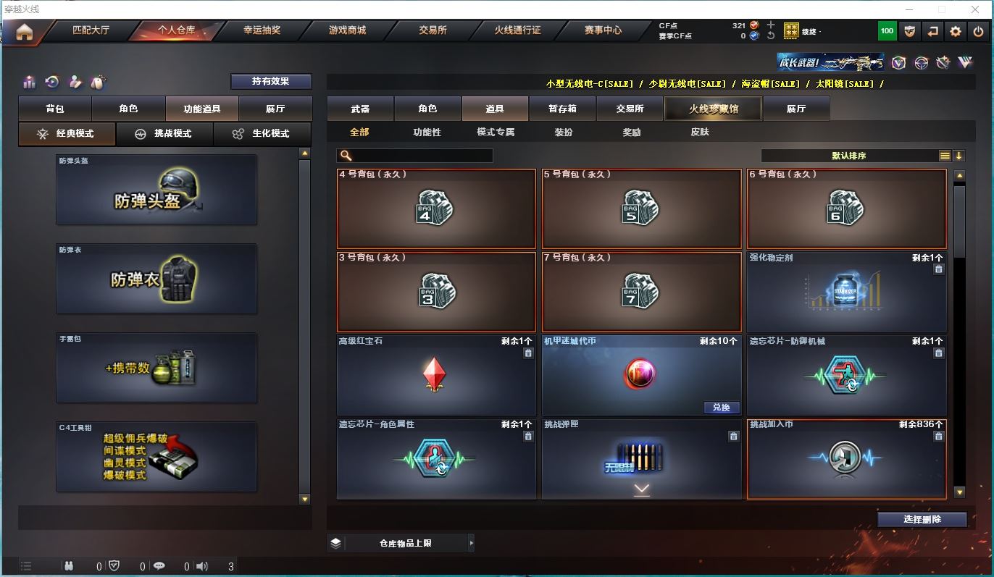Click the trash icon on 高级红宝石 item
The height and width of the screenshot is (577, 994).
click(528, 353)
